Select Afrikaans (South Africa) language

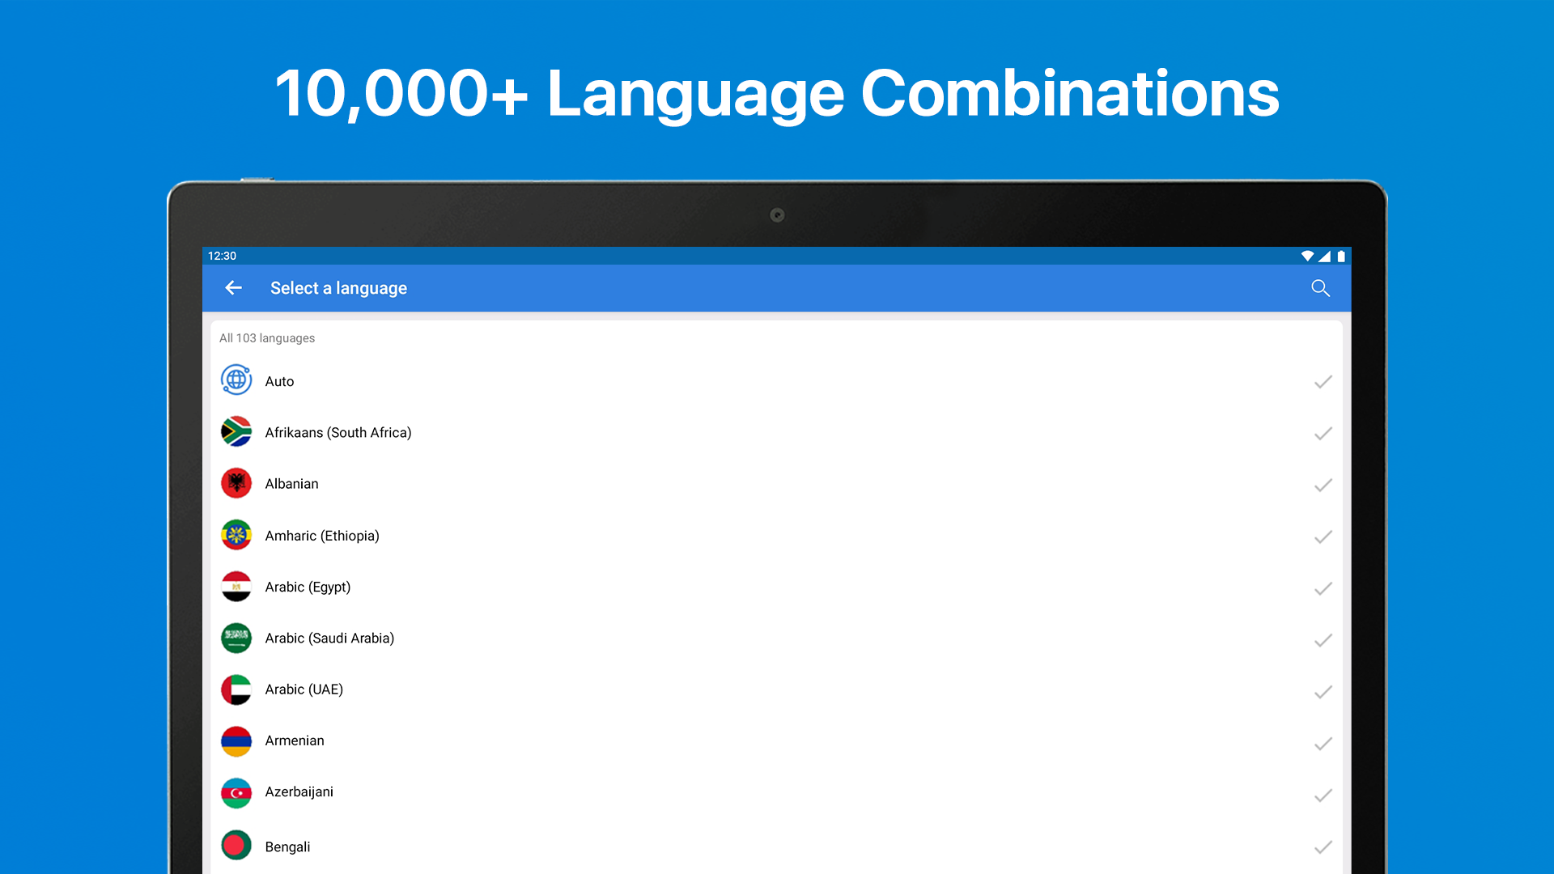click(338, 433)
